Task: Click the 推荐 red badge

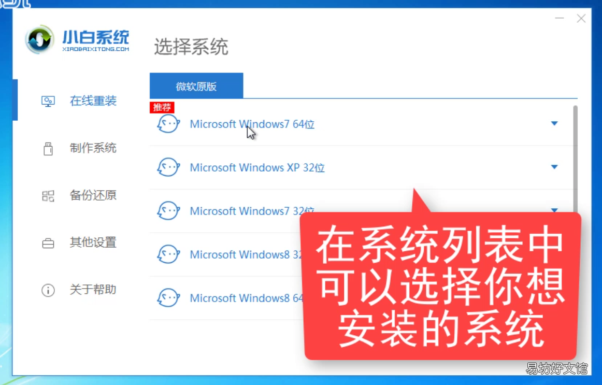Action: [x=162, y=107]
